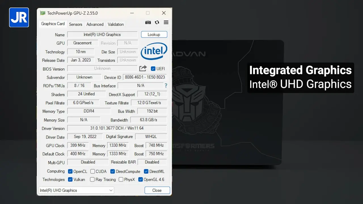Image resolution: width=363 pixels, height=204 pixels.
Task: Click the Bandwidth 63.8 GB/s value
Action: coord(149,120)
